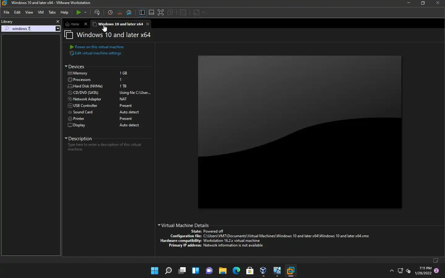Screen dimensions: 445x278
Task: Click the console view toolbar icon
Action: coord(183,12)
